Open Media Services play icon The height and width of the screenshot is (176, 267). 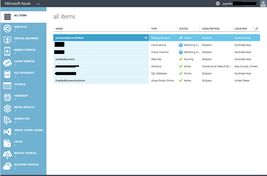point(7,109)
